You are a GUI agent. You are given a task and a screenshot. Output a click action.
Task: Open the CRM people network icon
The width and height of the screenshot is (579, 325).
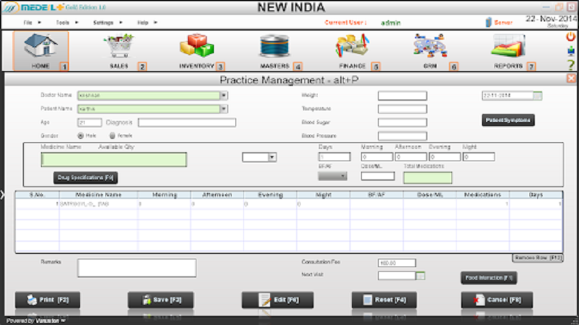pyautogui.click(x=430, y=45)
